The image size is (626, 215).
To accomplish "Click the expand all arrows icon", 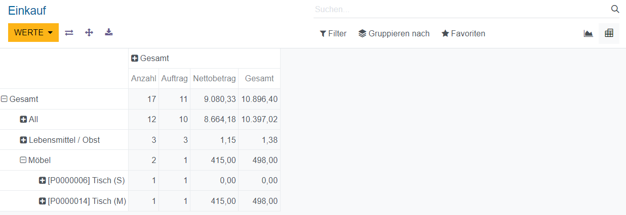I will pos(89,33).
